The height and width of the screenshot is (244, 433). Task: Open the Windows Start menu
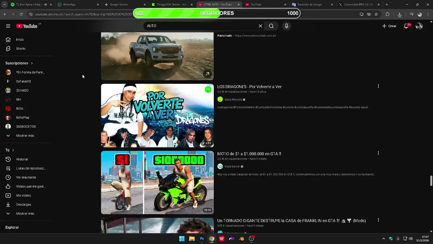point(182,239)
